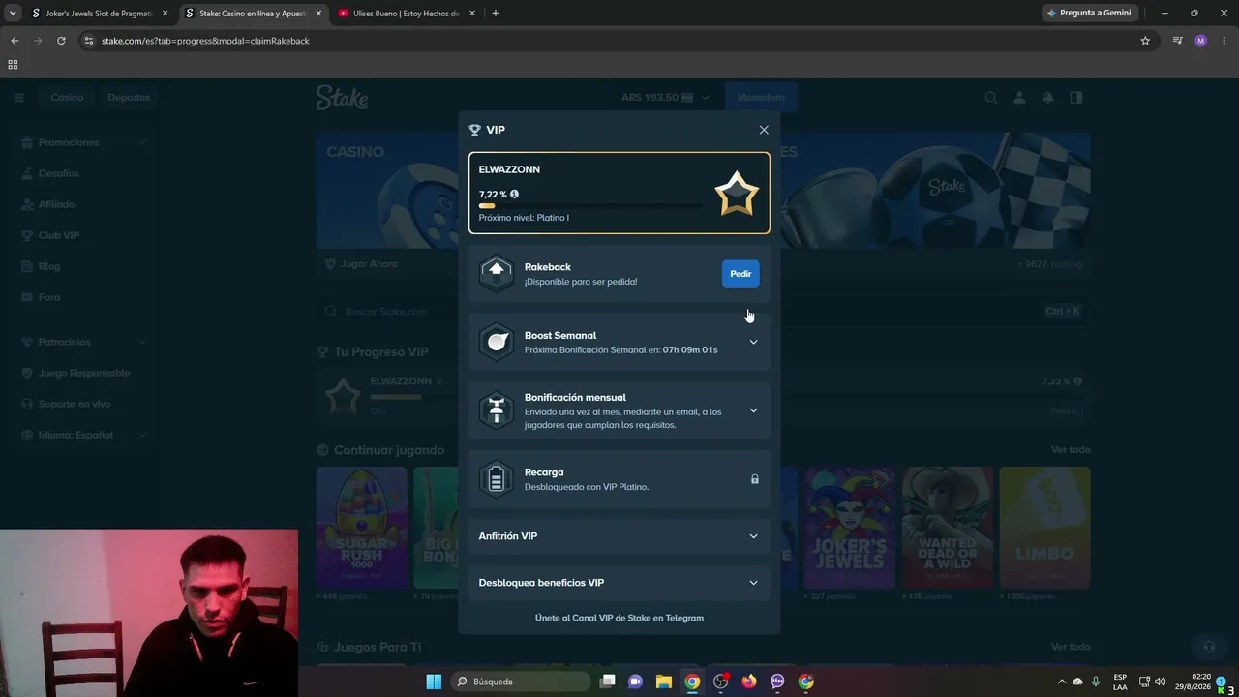1239x697 pixels.
Task: Expand the Anfitrión VIP section
Action: [x=754, y=536]
